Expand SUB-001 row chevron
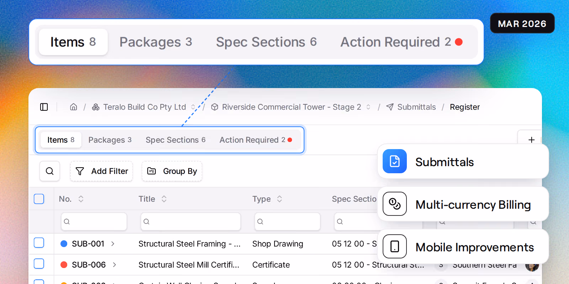This screenshot has width=569, height=284. pos(113,244)
